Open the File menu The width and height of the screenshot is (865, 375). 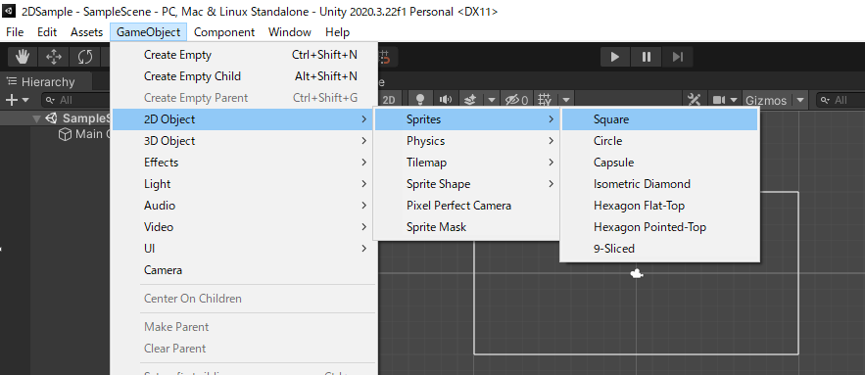[x=15, y=32]
